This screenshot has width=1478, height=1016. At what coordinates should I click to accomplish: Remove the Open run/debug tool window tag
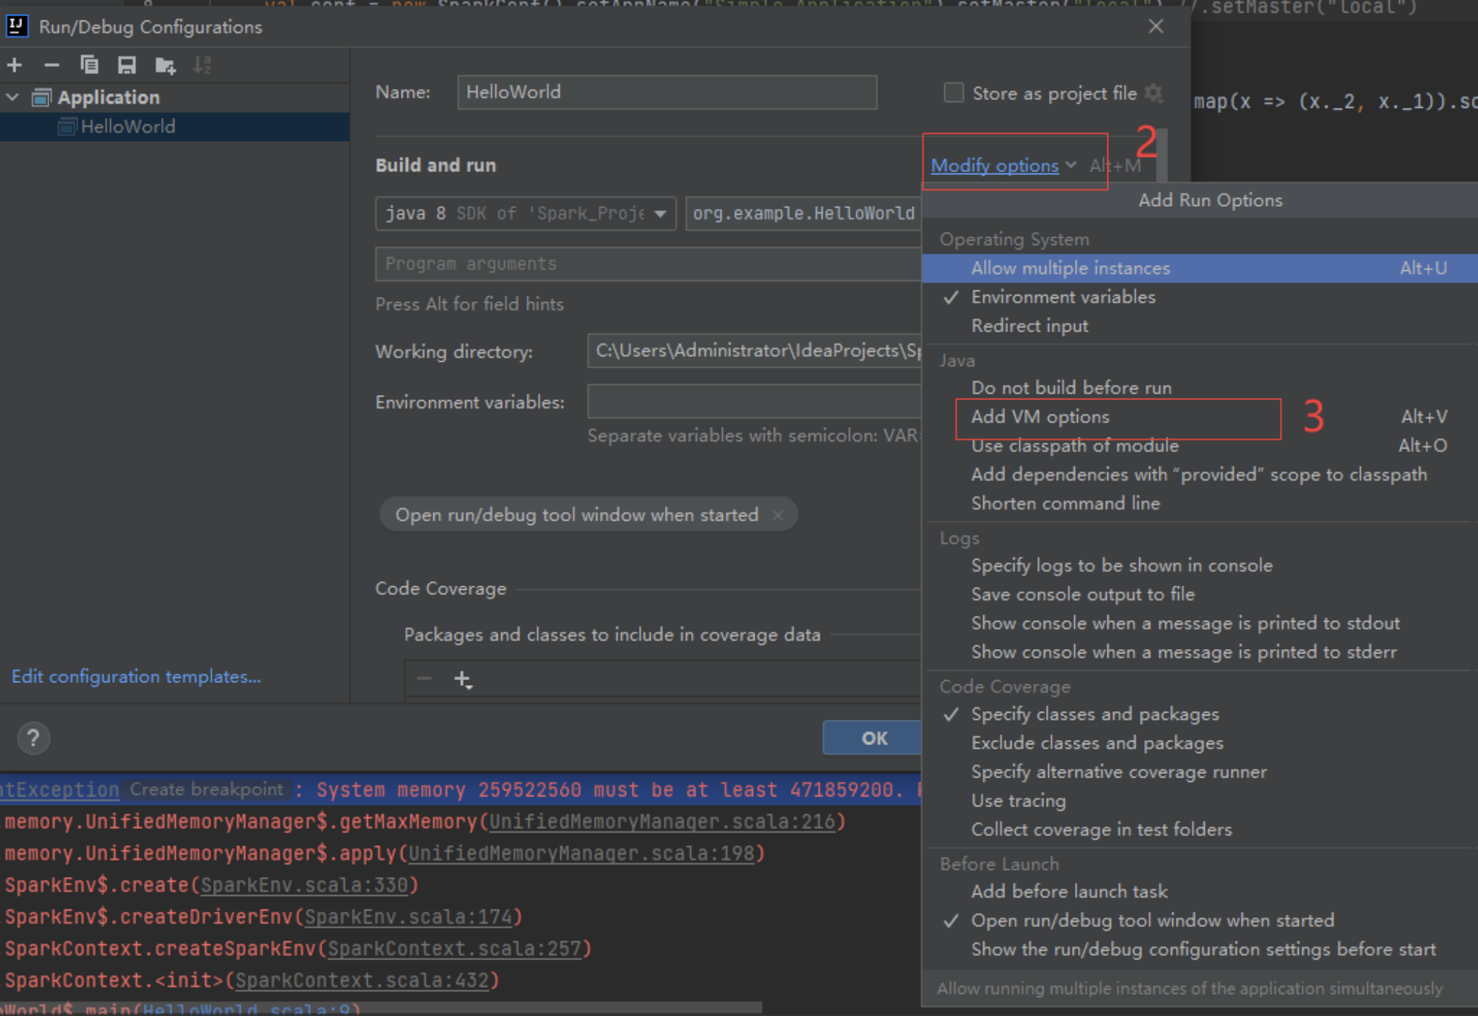(778, 515)
